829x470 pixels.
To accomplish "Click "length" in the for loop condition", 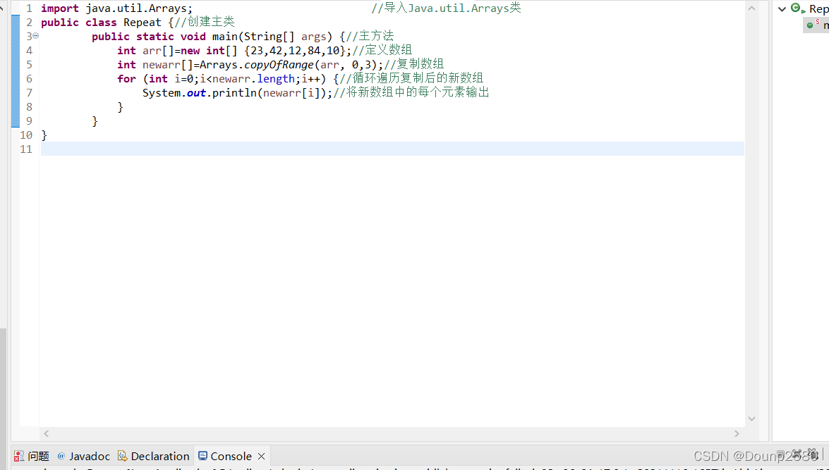I will (275, 79).
